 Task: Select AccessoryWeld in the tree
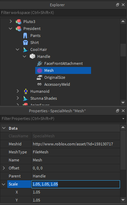pos(57,84)
